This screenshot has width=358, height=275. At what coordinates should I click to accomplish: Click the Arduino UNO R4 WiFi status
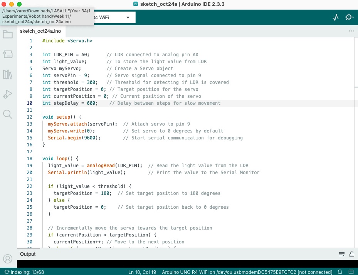[x=247, y=272]
